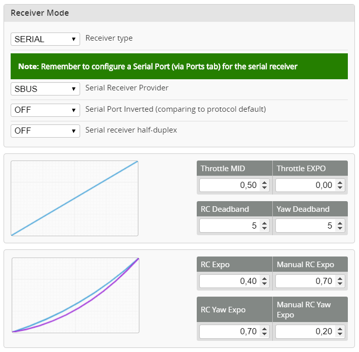Click the RC Yaw Expo input field
The image size is (359, 352).
229,332
